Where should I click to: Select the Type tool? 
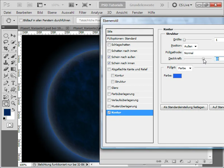click(x=13, y=83)
